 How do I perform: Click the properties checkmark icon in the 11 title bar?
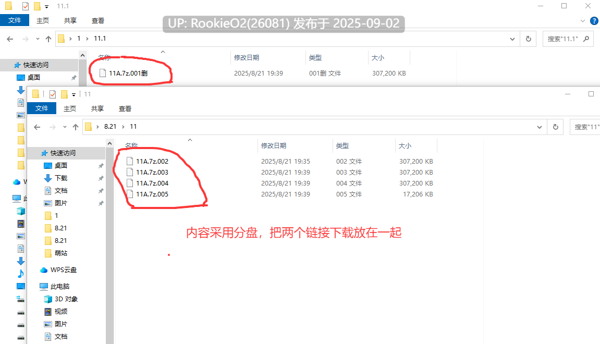[53, 94]
